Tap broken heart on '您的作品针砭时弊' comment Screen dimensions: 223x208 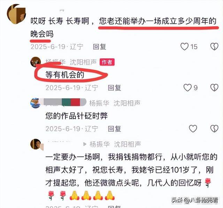pos(214,129)
